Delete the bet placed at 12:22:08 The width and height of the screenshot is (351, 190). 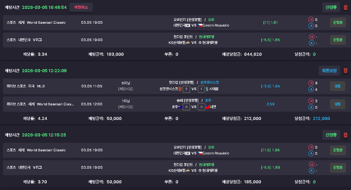(x=346, y=71)
